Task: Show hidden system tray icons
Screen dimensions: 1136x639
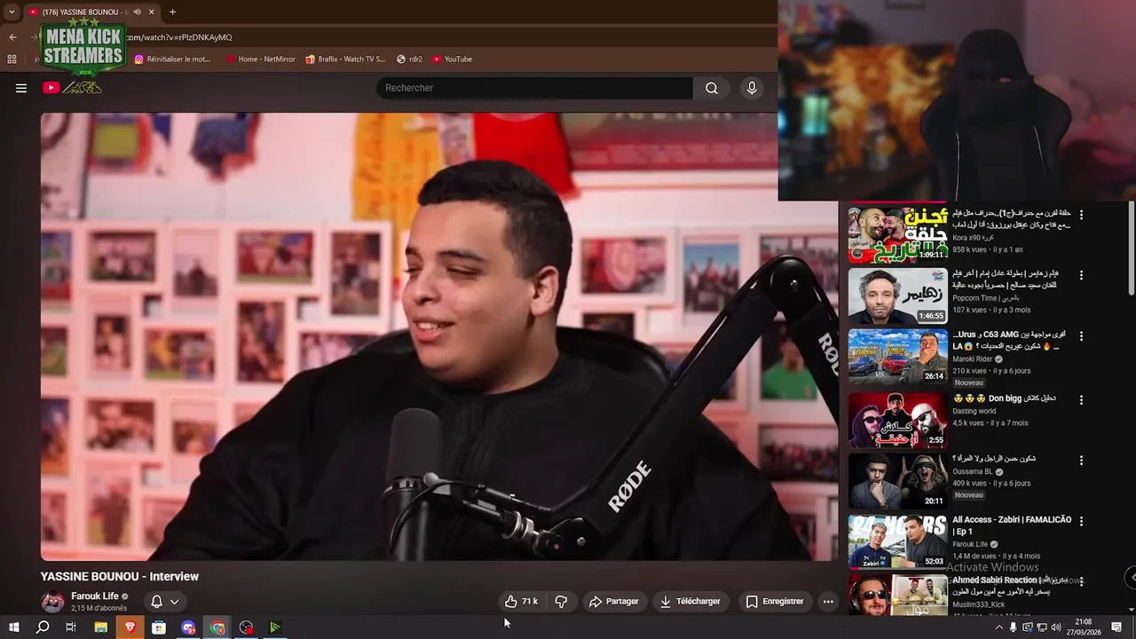Action: 998,627
